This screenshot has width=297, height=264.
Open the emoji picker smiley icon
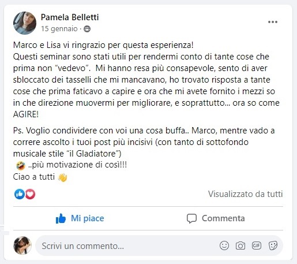(x=224, y=246)
